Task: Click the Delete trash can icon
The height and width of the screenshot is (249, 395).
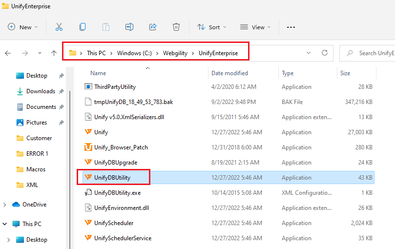Action: [176, 27]
